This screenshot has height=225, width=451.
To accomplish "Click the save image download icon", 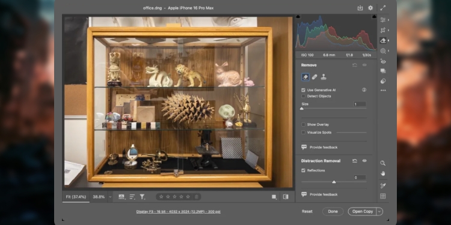I will coord(360,8).
